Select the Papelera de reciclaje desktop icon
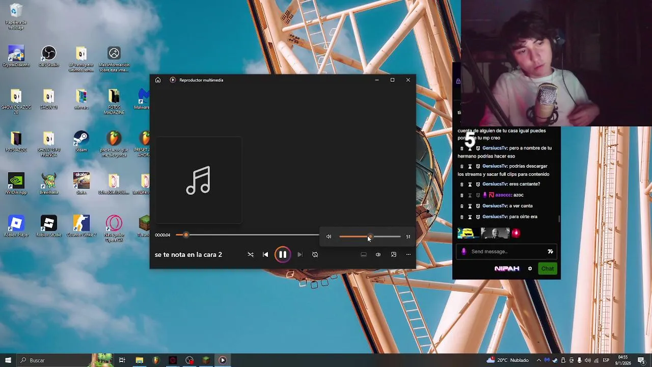 [x=16, y=17]
